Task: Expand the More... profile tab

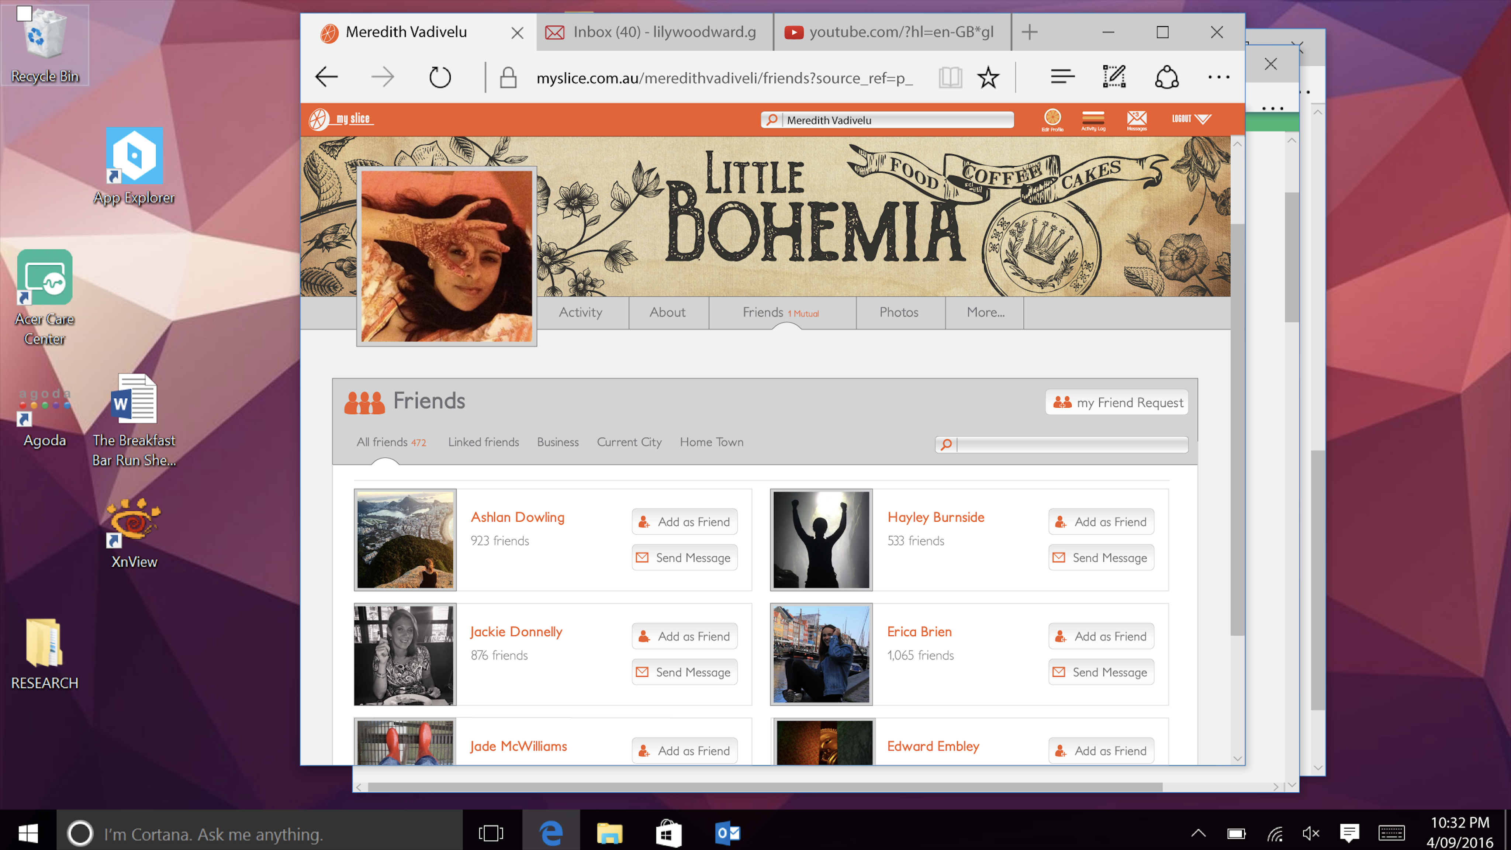Action: (985, 312)
